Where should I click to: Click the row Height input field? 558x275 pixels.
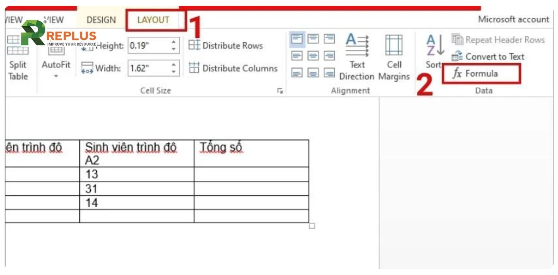tap(149, 46)
